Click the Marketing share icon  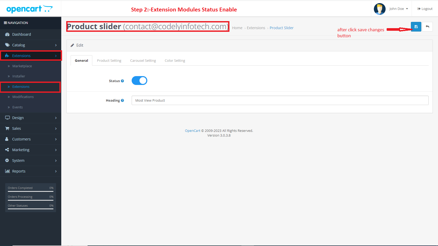point(7,150)
